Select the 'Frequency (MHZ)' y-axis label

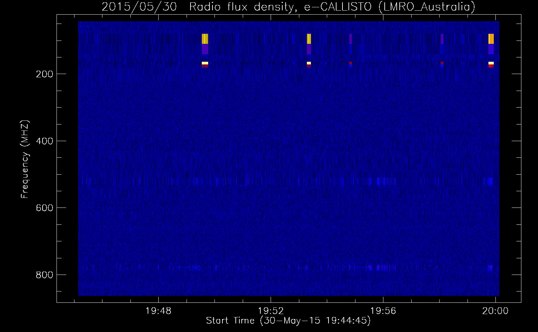[x=25, y=159]
